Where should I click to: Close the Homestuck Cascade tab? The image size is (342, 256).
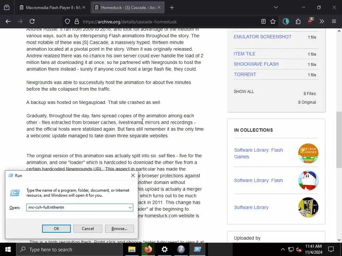(159, 8)
